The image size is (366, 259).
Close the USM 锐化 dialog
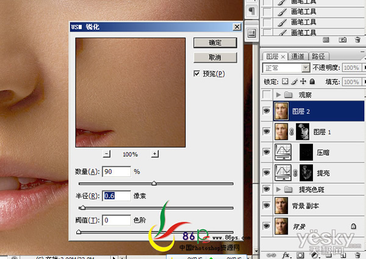[x=237, y=27]
